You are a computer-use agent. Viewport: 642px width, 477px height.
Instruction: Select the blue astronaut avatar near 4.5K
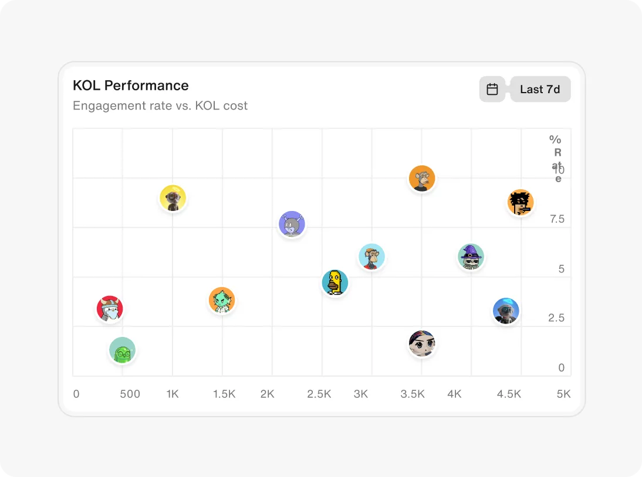click(506, 311)
